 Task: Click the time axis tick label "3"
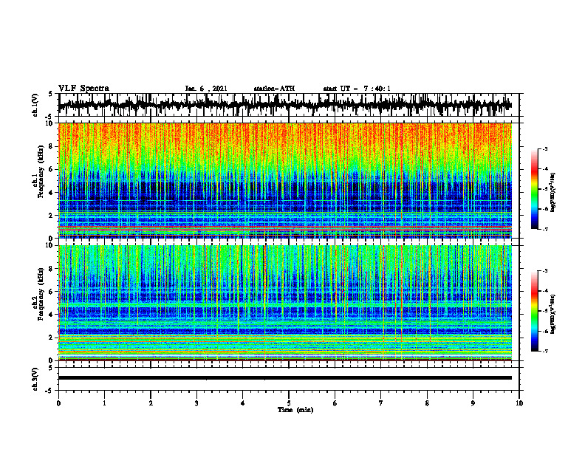(x=196, y=403)
